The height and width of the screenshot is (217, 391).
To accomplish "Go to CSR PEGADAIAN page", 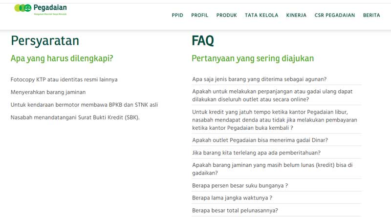I will coord(335,15).
